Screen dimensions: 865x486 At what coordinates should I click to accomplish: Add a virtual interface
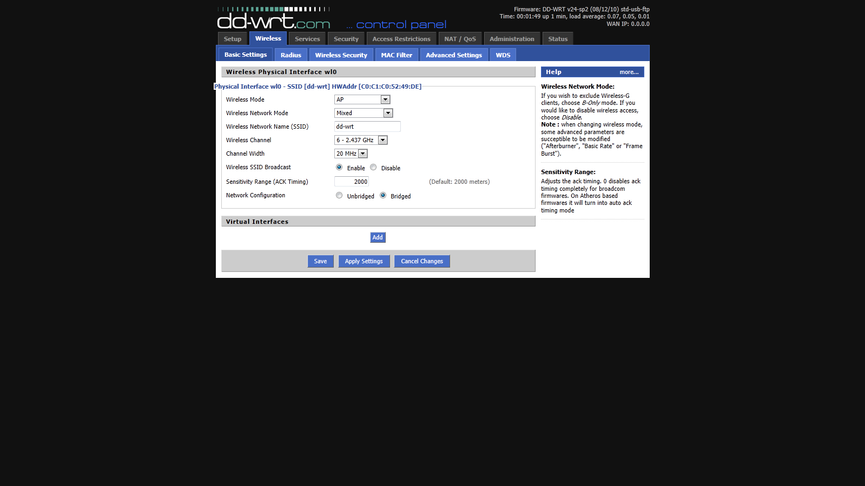click(378, 237)
